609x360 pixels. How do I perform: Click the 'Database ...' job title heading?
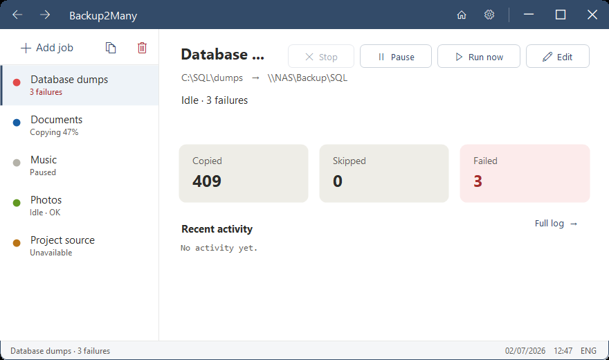[x=223, y=55]
